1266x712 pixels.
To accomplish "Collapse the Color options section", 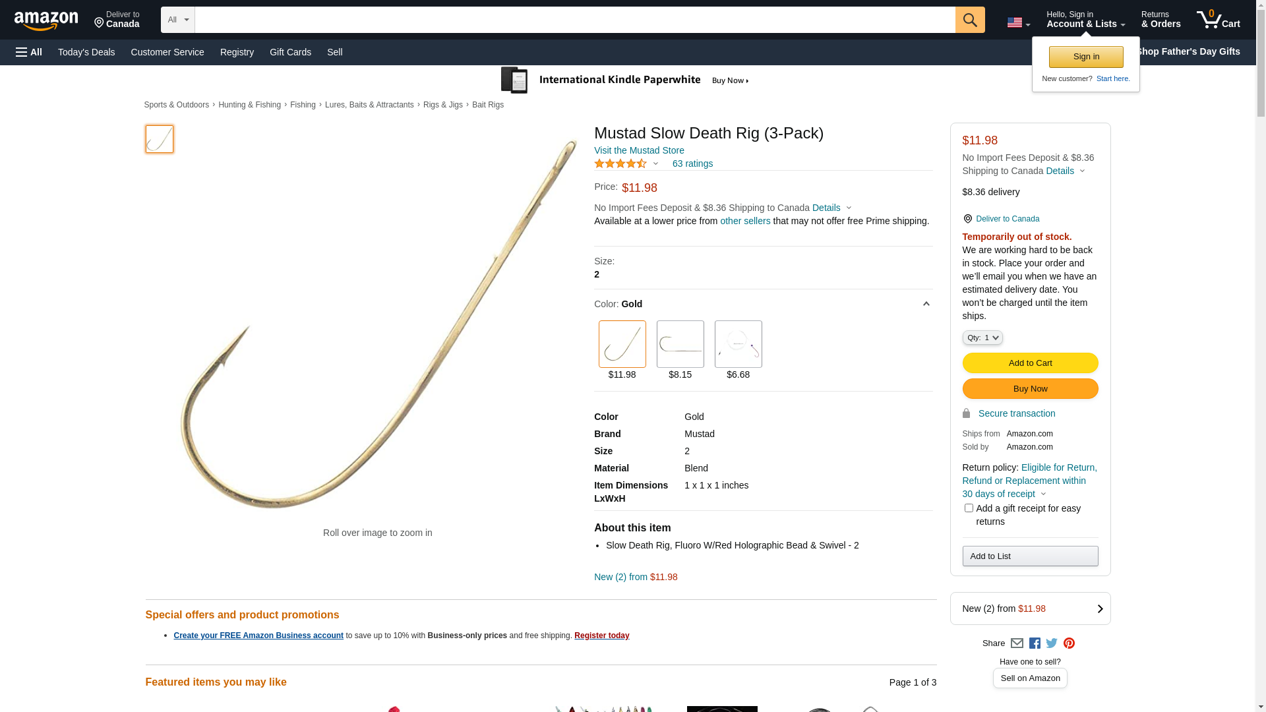I will pos(926,304).
